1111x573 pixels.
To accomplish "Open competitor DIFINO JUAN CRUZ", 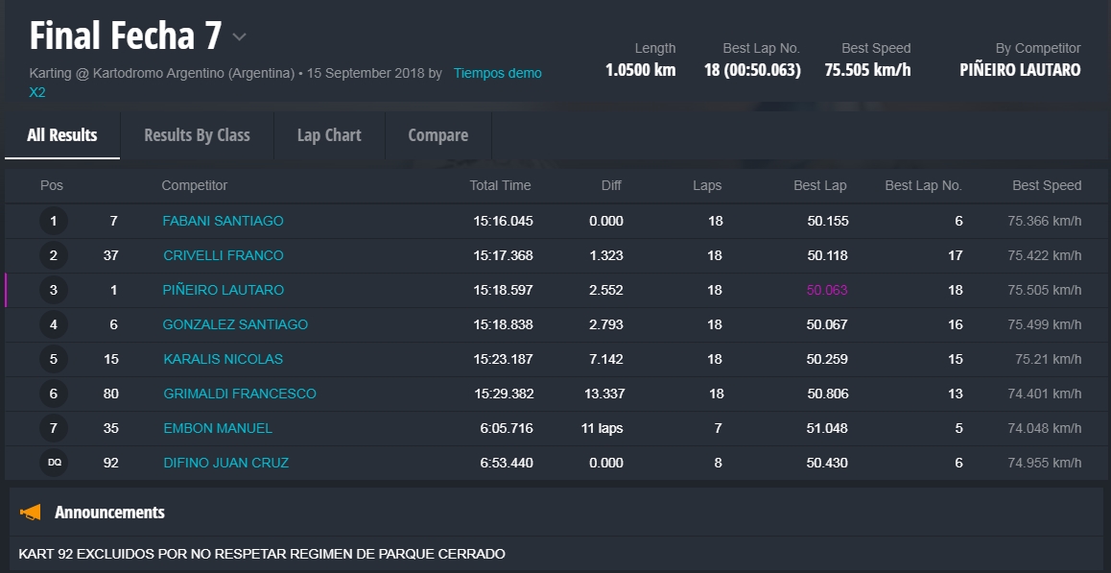I will click(x=225, y=463).
